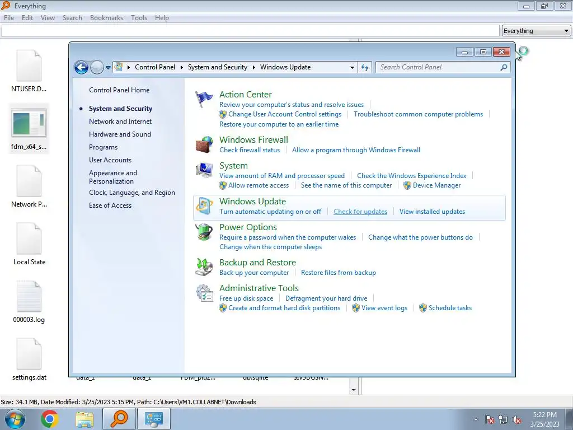The height and width of the screenshot is (430, 573).
Task: Select the NTUSER.D... file icon in Everything
Action: tap(29, 66)
